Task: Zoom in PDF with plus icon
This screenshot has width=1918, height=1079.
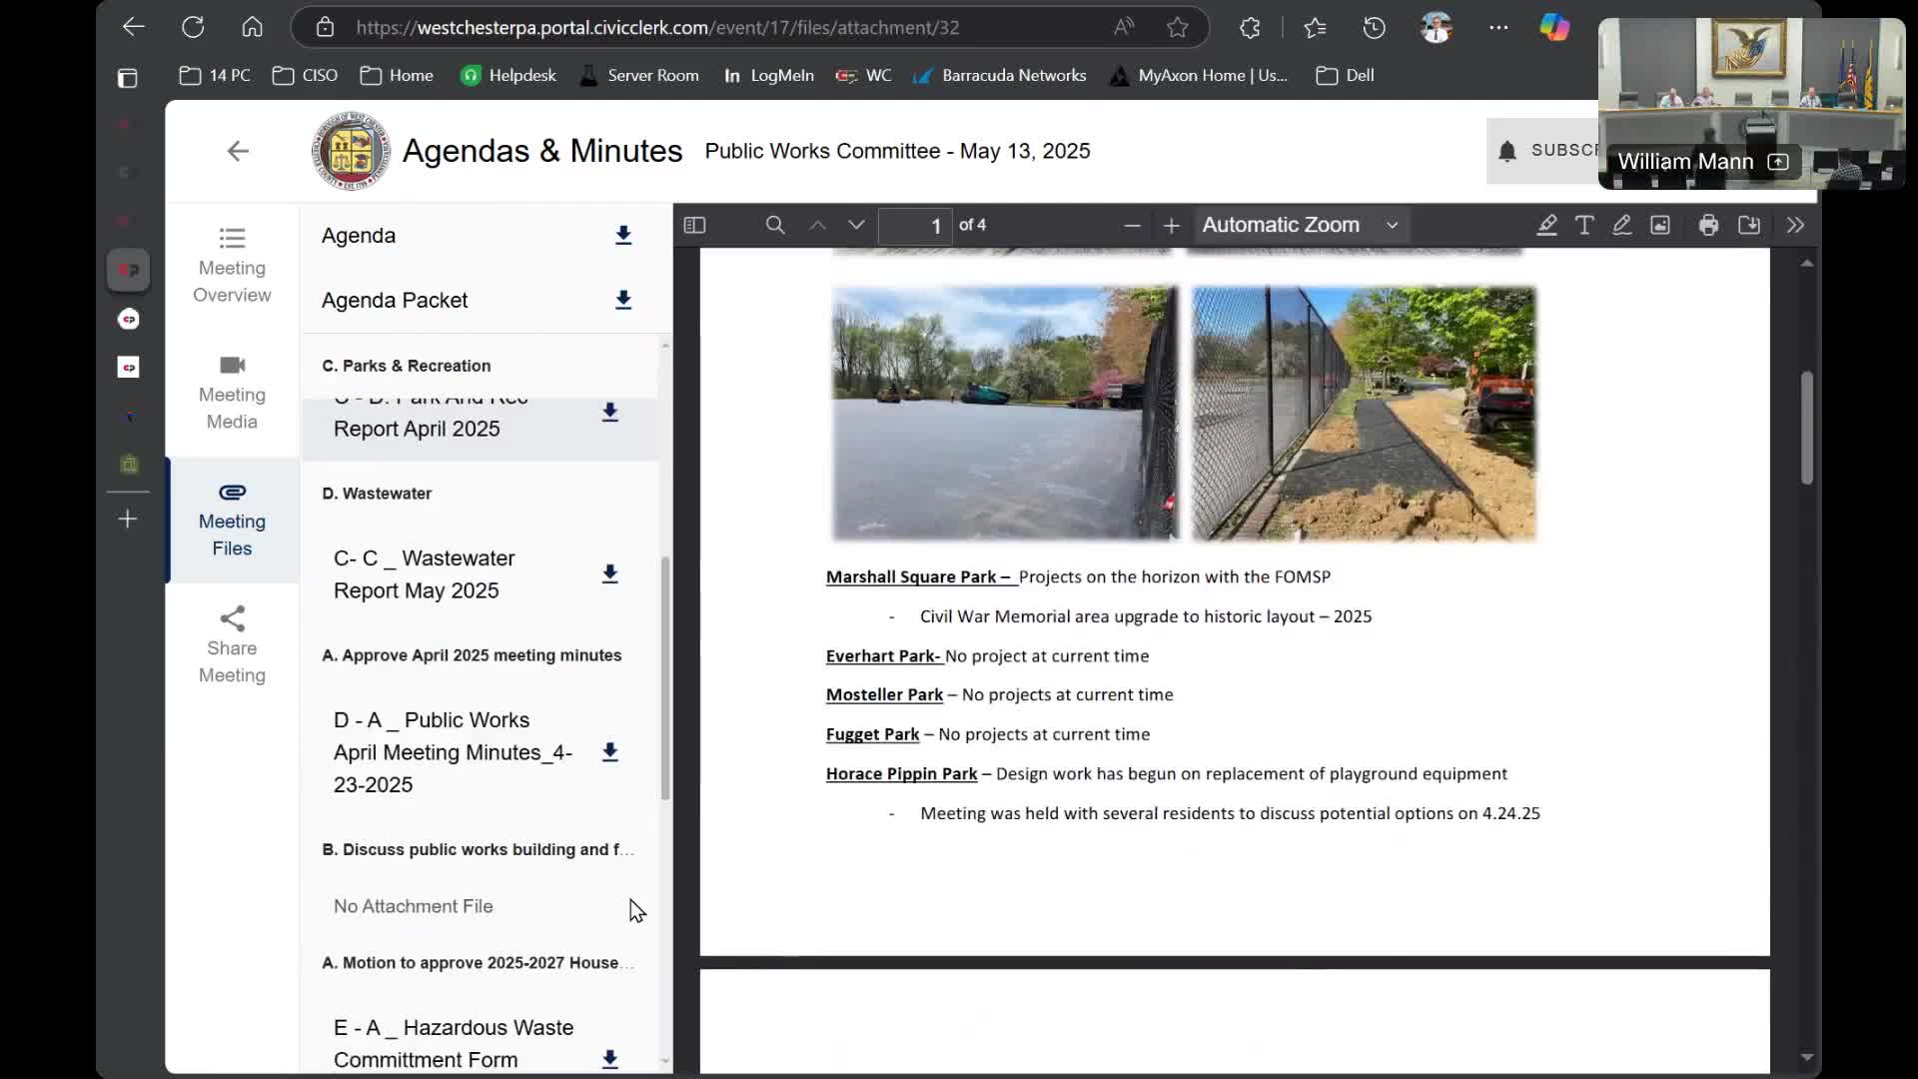Action: 1172,226
